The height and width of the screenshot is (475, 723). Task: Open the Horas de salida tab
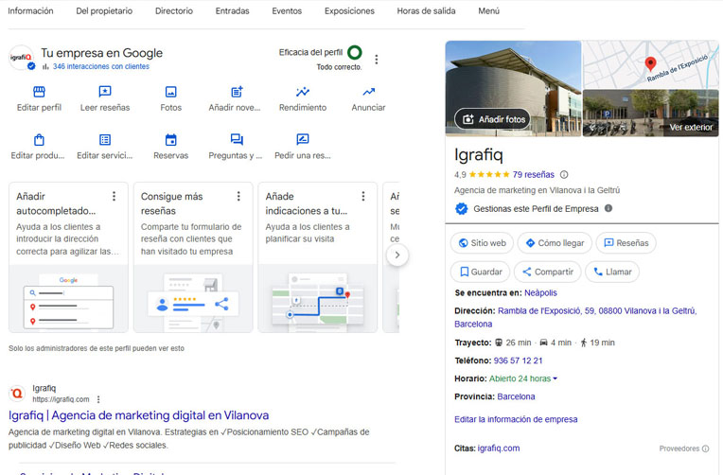pyautogui.click(x=426, y=11)
